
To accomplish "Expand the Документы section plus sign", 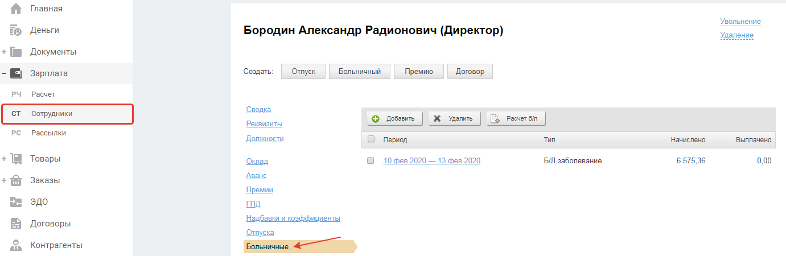I will click(4, 52).
